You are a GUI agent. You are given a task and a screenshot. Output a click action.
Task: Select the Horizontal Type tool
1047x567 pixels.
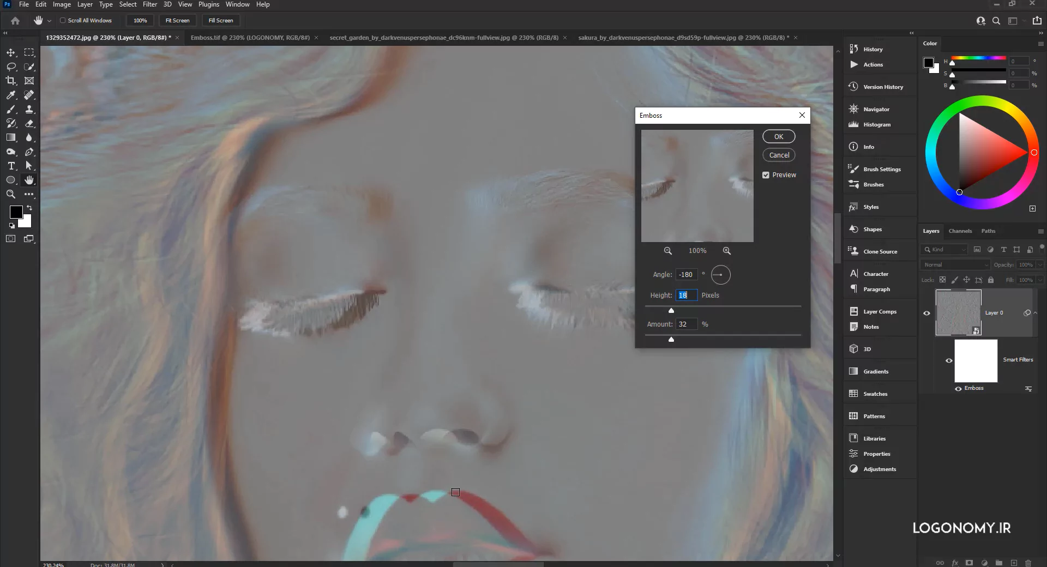11,166
